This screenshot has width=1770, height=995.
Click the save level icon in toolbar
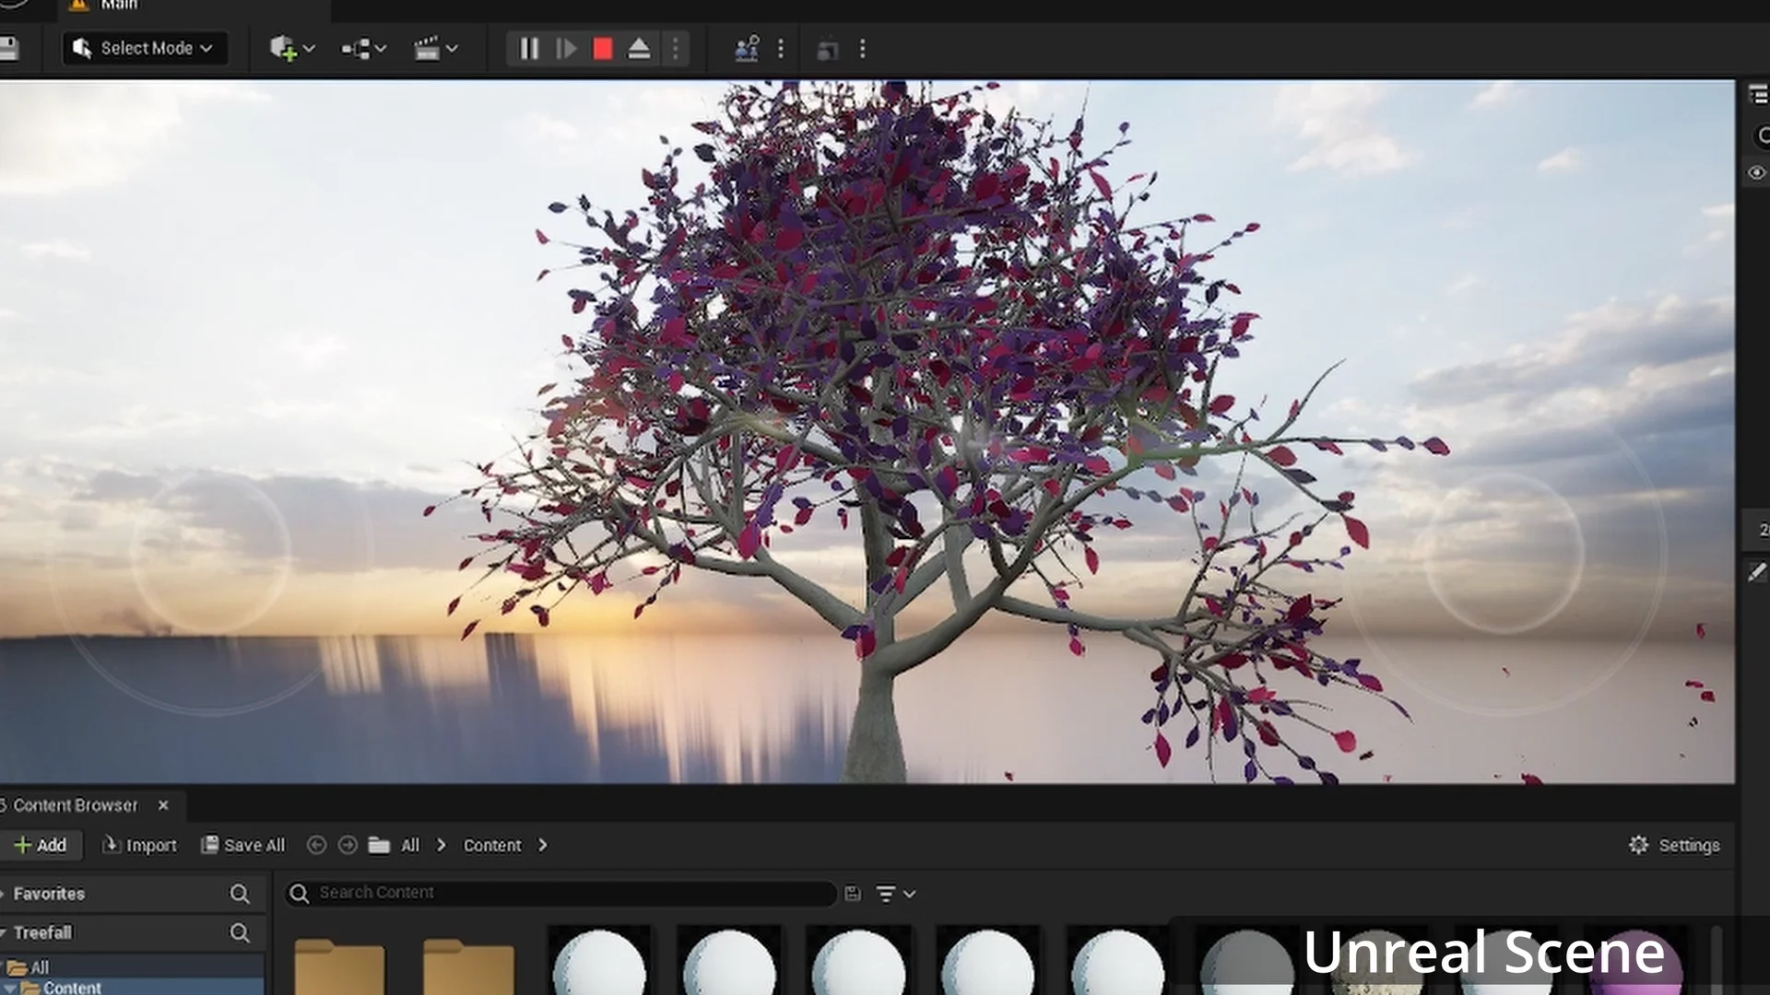click(x=8, y=49)
